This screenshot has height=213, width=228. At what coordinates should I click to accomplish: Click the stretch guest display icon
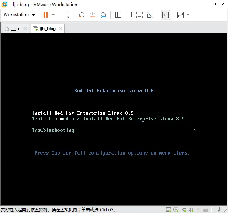[181, 15]
